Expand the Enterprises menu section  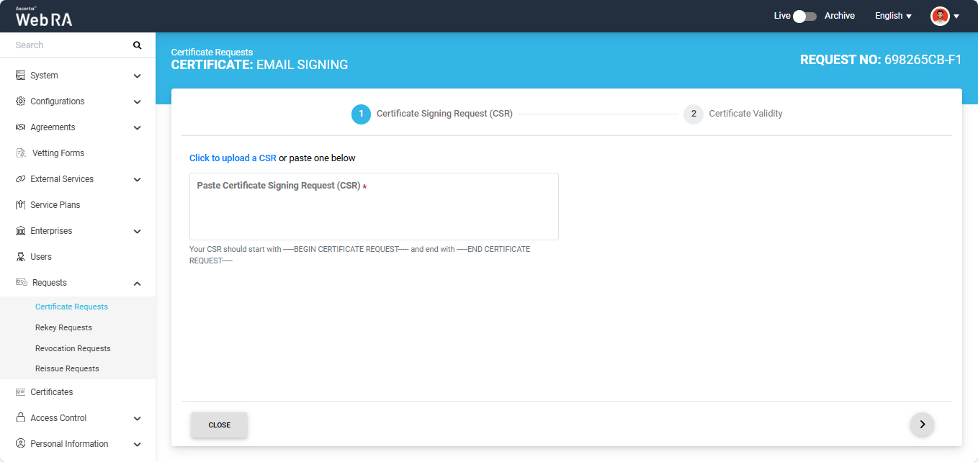tap(137, 231)
